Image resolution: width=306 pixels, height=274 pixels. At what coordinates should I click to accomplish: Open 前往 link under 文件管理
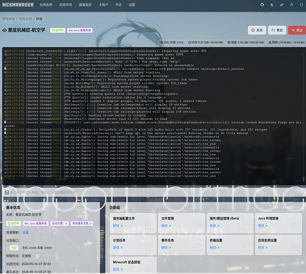point(166,226)
